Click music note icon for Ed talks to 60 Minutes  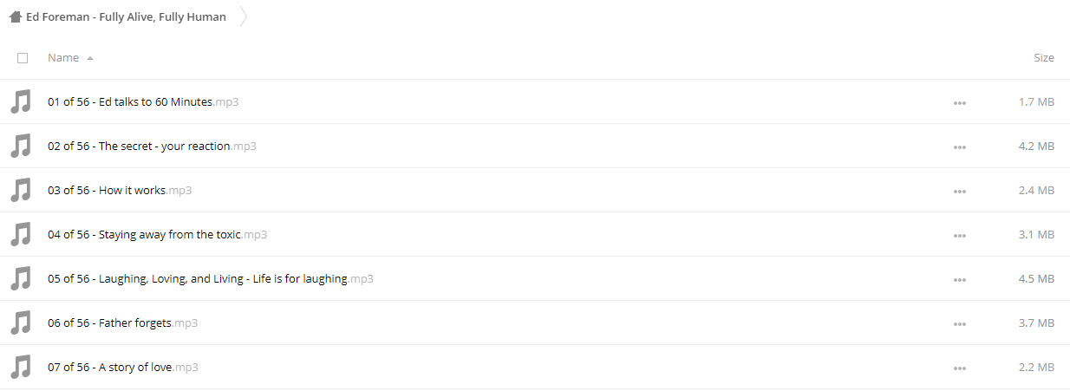tap(21, 101)
